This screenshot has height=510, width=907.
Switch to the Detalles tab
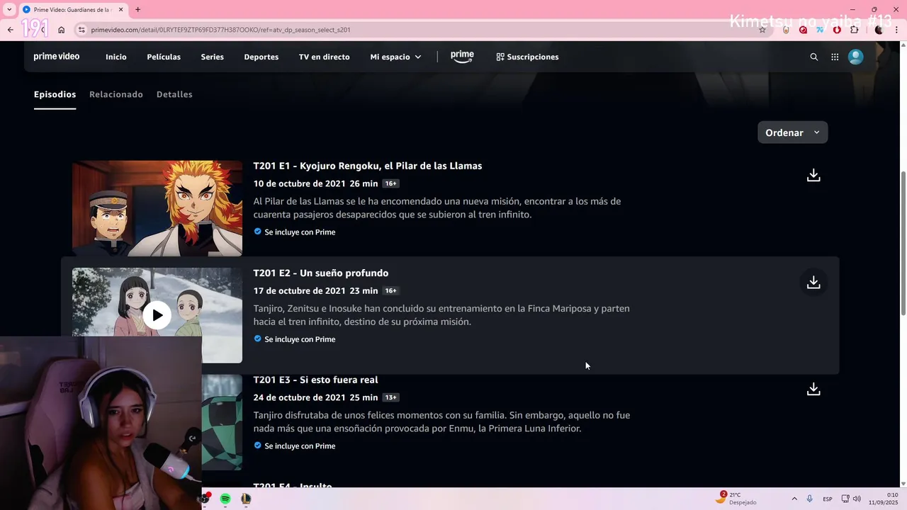pyautogui.click(x=174, y=94)
